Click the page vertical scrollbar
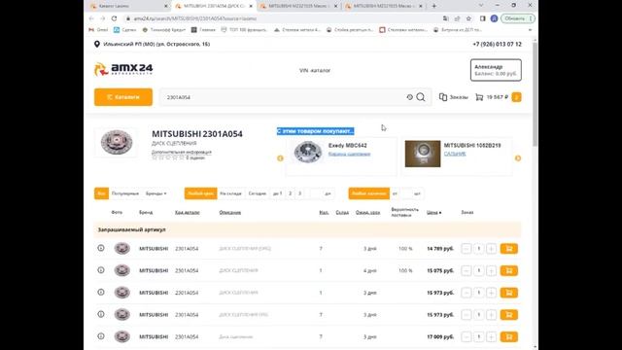 pyautogui.click(x=536, y=94)
